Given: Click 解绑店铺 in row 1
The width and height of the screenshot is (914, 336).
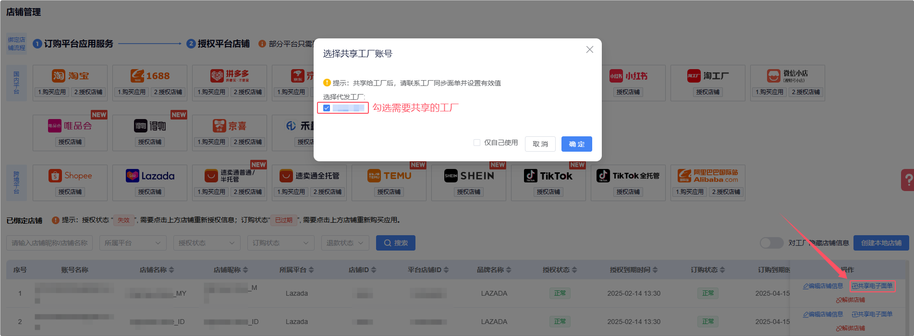Looking at the screenshot, I should pyautogui.click(x=851, y=300).
